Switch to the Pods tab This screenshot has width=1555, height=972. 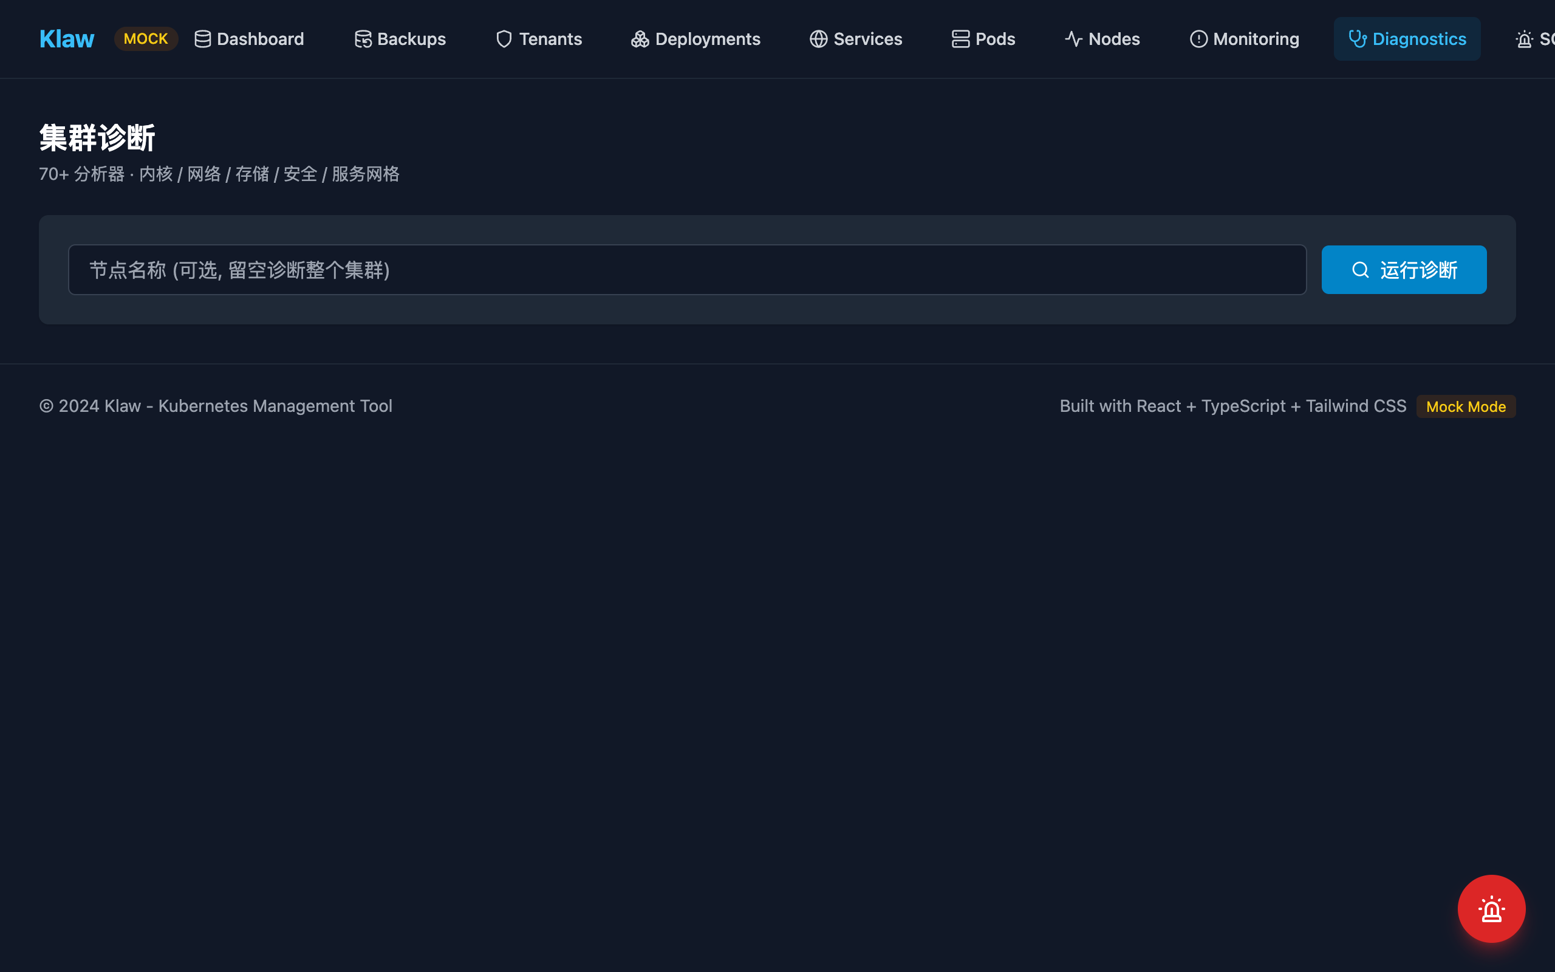pyautogui.click(x=984, y=39)
